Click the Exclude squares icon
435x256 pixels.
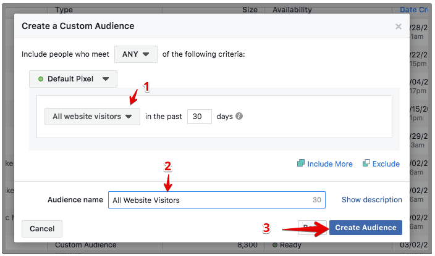366,163
